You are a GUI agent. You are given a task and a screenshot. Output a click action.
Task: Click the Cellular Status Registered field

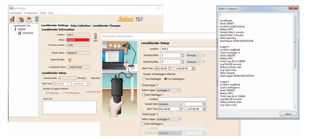(x=78, y=53)
